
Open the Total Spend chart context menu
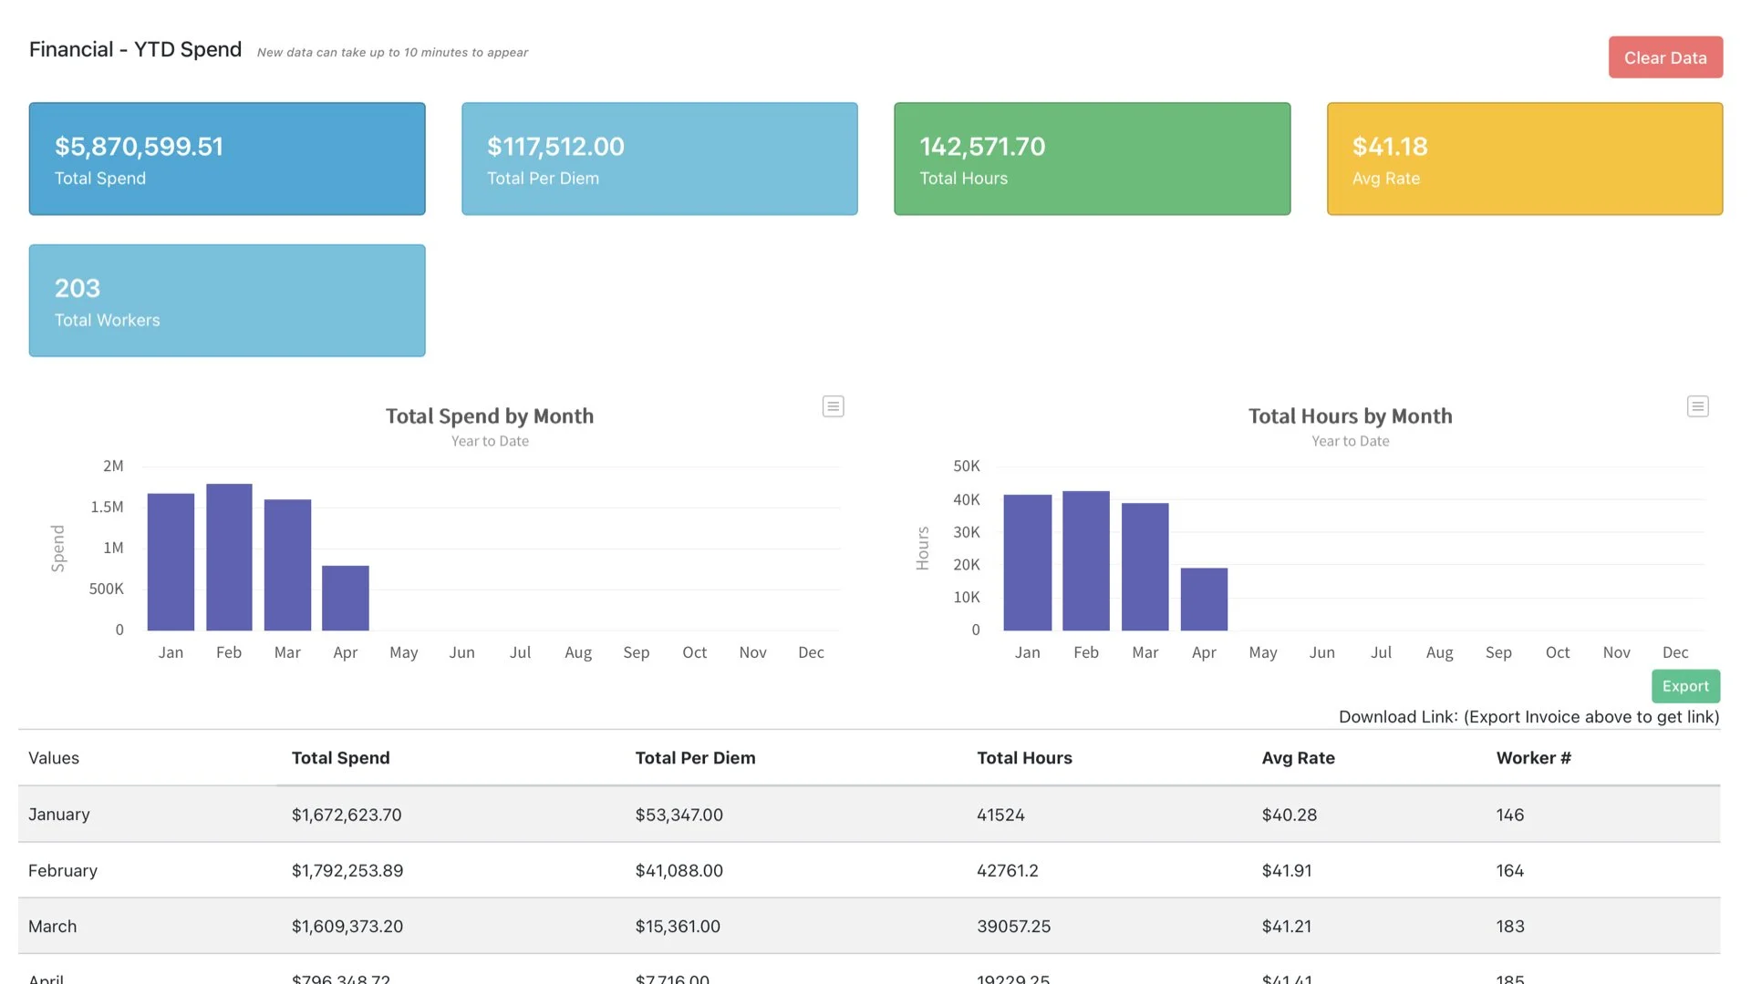coord(833,406)
